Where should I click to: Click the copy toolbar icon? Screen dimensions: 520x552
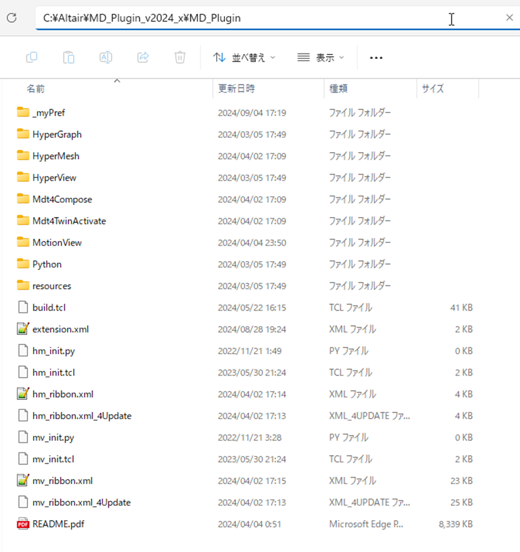32,57
